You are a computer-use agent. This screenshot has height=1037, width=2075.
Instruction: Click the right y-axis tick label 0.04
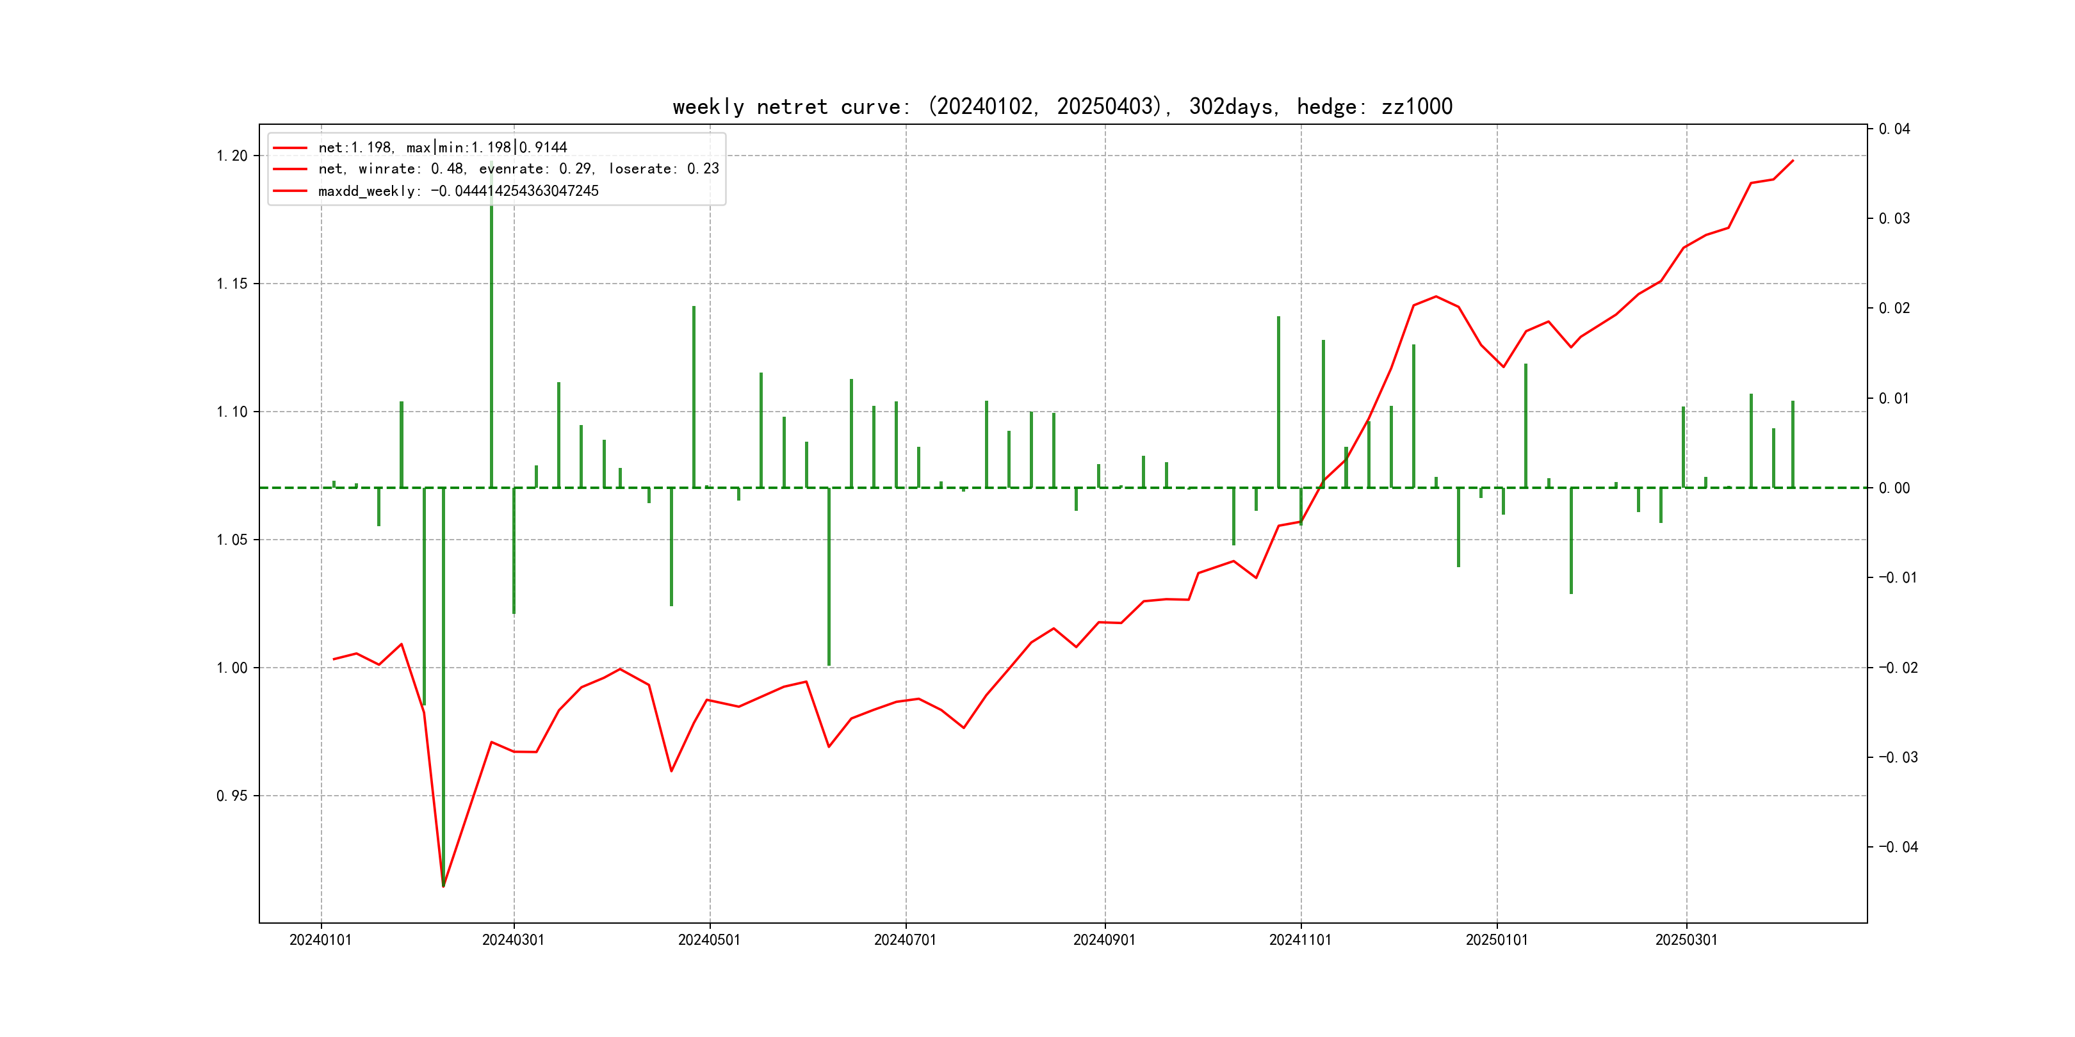click(1894, 129)
